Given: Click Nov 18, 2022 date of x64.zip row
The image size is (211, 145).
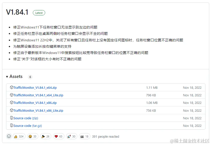Looking at the screenshot, I should (192, 88).
